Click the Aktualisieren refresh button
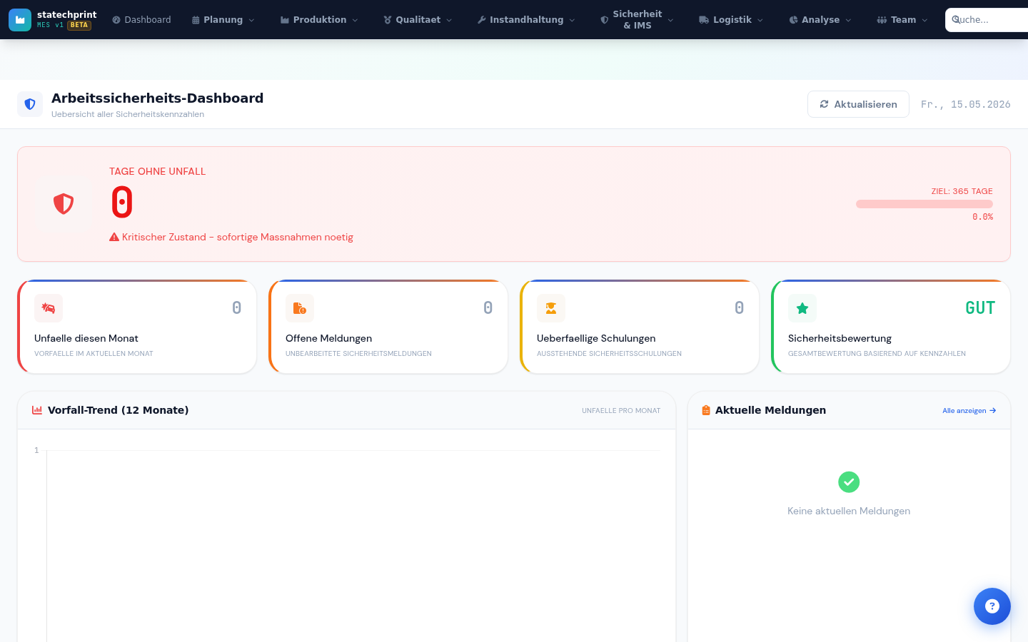Screen dimensions: 1028x642 tap(858, 104)
